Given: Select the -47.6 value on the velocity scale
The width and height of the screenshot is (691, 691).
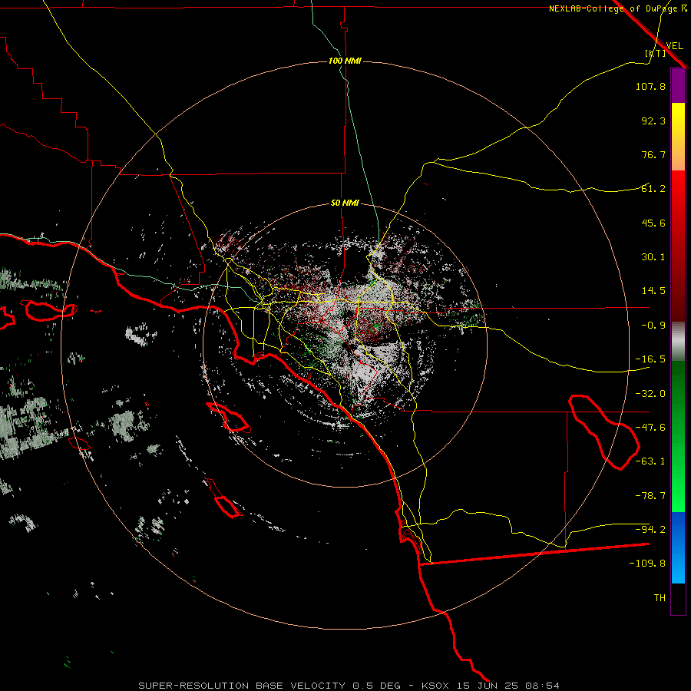Looking at the screenshot, I should click(650, 428).
